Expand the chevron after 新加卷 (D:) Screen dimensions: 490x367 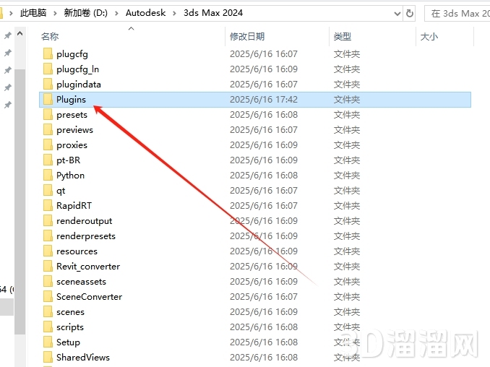(116, 13)
